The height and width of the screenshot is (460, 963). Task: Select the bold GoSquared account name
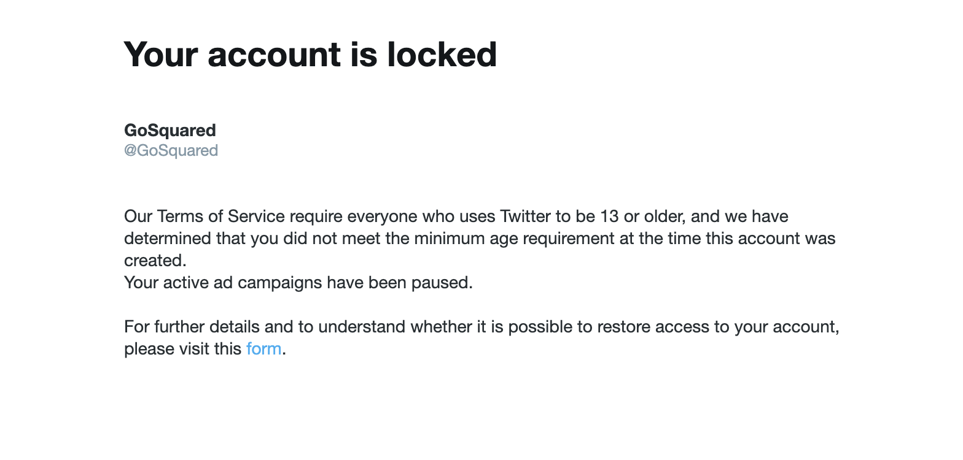[x=170, y=130]
